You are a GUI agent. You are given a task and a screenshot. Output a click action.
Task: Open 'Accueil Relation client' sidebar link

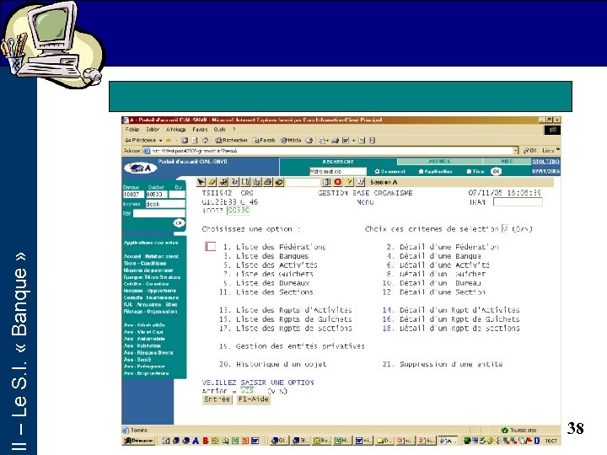coord(151,256)
